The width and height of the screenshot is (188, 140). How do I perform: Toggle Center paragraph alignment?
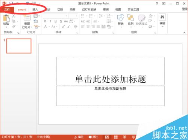(x=88, y=27)
